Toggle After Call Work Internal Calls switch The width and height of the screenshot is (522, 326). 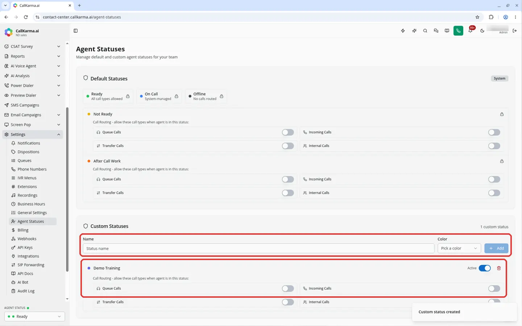point(494,193)
